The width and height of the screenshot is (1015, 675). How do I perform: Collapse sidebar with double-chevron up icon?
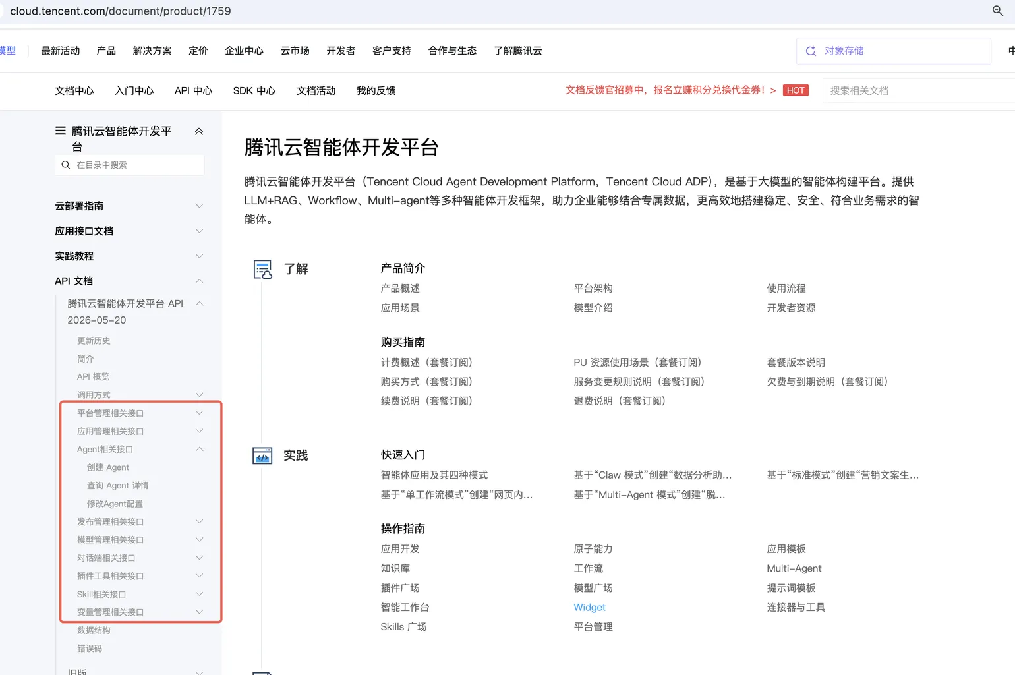click(199, 131)
